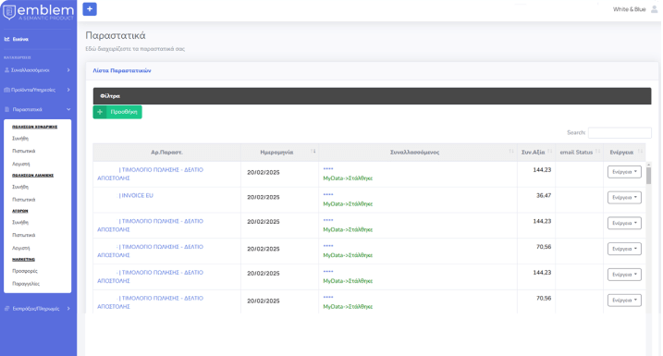Open Λογιστή under ΠΩΛΗΣΕΩΝ ΧΟΝΔΡΙΚΗΣ
Screen dimensions: 663x356
(20, 164)
